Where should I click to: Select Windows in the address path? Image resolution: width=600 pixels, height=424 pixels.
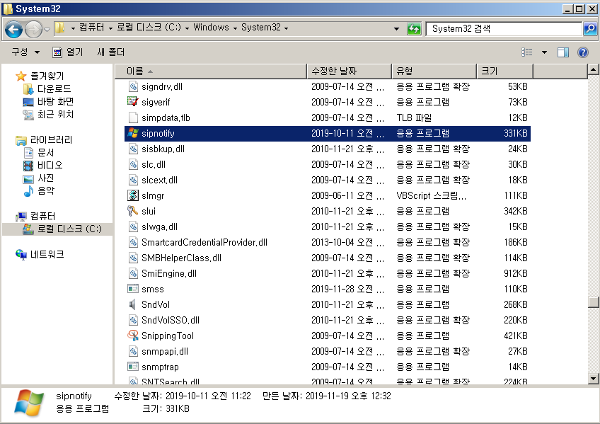pos(212,28)
